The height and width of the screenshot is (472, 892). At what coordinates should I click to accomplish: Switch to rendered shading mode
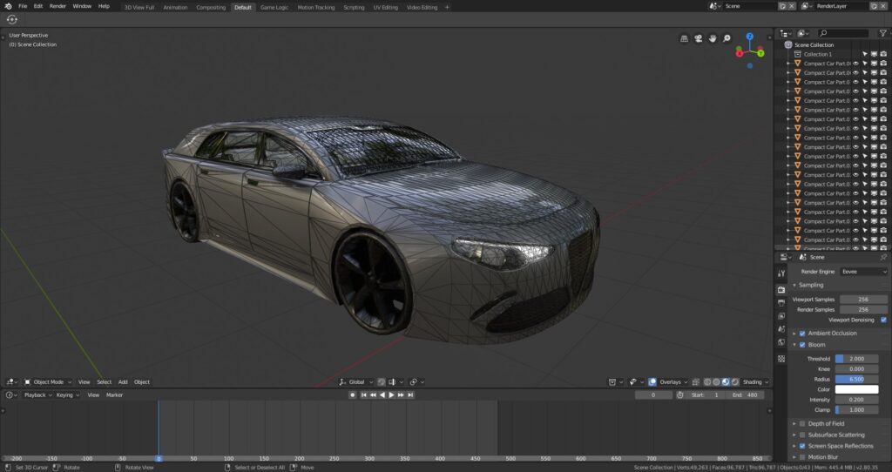click(735, 382)
